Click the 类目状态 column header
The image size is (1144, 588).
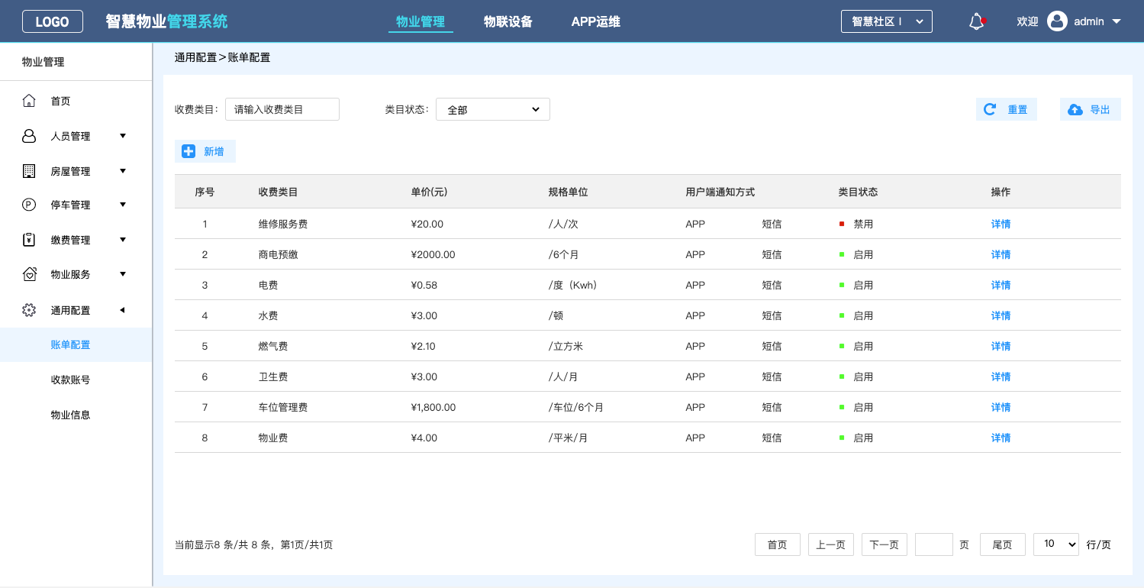point(858,192)
